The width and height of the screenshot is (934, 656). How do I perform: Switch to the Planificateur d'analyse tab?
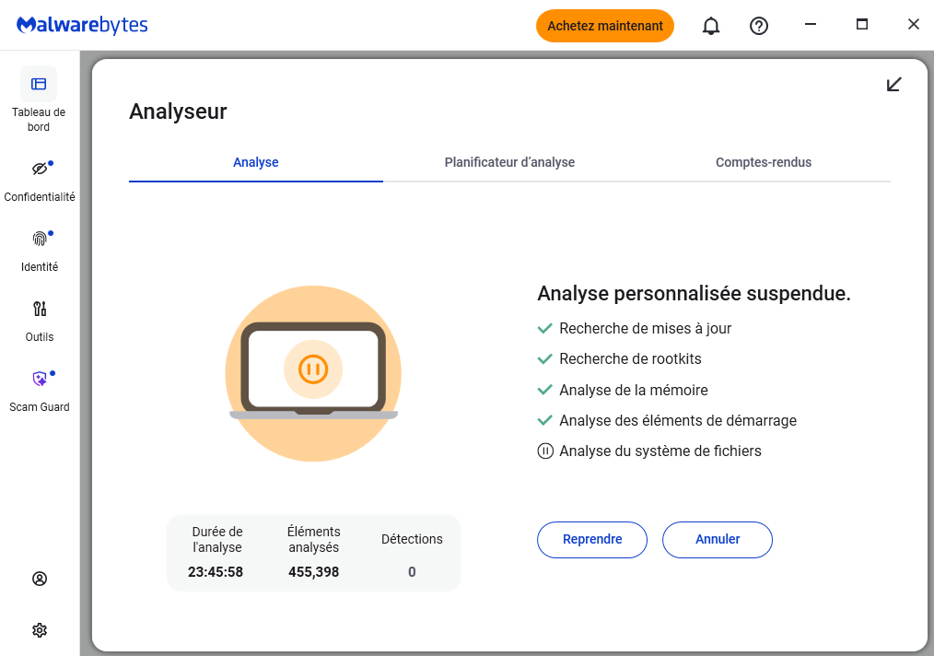509,163
